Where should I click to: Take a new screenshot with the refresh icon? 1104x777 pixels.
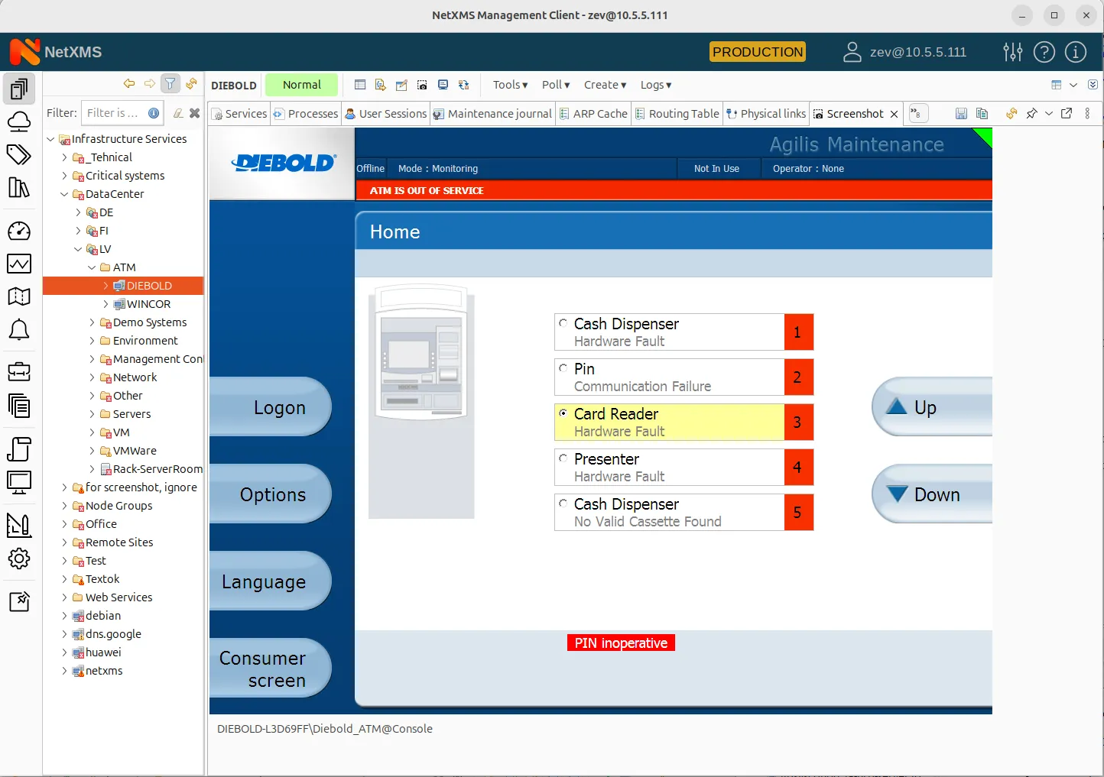click(x=1011, y=113)
